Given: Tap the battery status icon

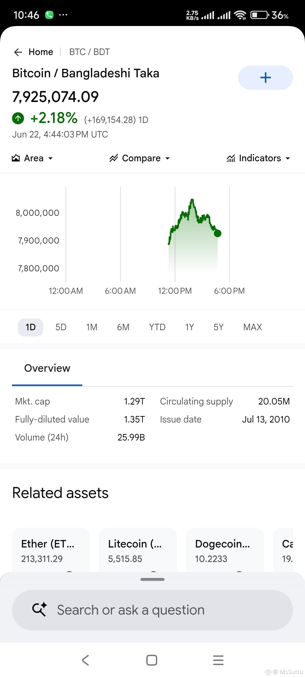Looking at the screenshot, I should point(259,15).
